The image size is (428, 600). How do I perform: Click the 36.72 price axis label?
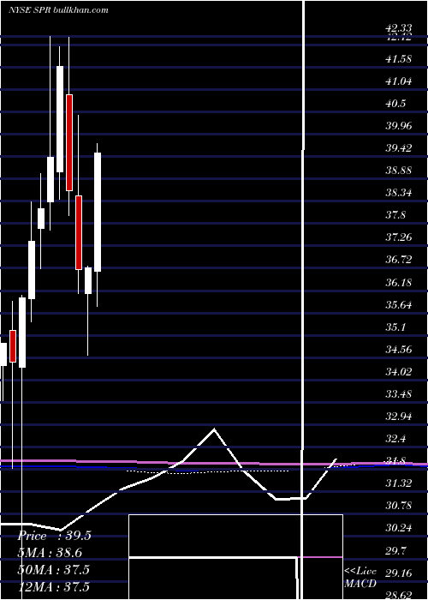pos(399,260)
